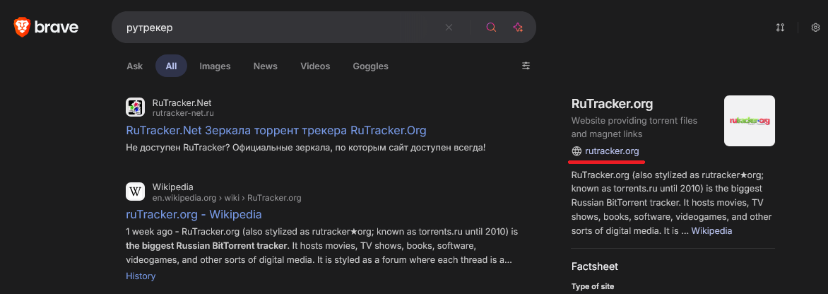Open the History sublink under Wikipedia result

tap(141, 276)
